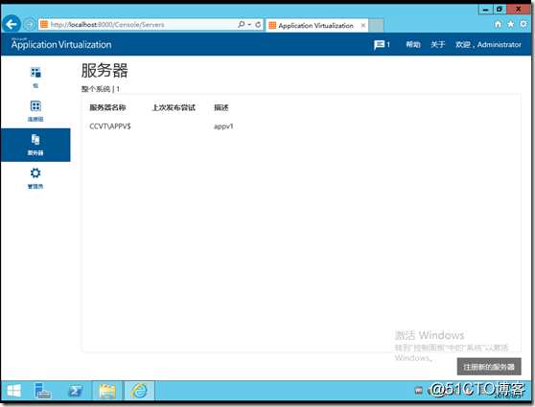The height and width of the screenshot is (407, 535).
Task: Open the 帮助 (Help) menu link
Action: pyautogui.click(x=413, y=45)
